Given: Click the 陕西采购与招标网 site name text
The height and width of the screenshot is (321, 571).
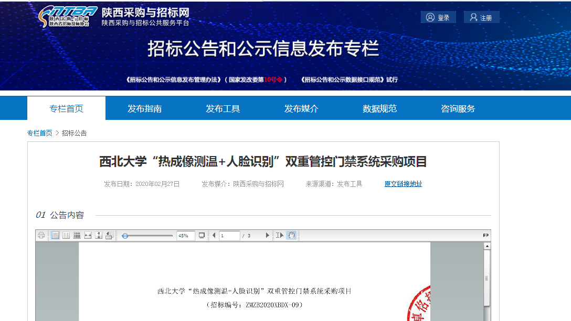Looking at the screenshot, I should (146, 13).
